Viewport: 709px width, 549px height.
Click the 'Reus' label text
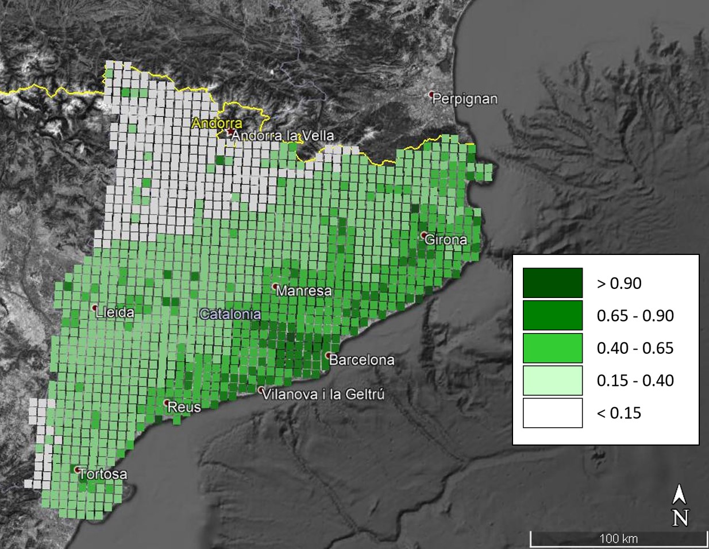pos(184,407)
